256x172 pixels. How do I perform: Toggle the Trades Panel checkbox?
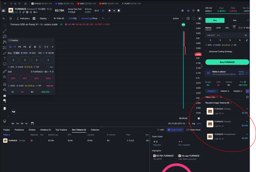coord(188,130)
